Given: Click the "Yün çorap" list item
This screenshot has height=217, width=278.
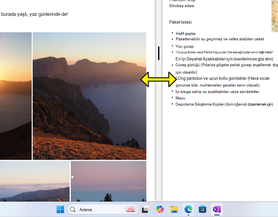Looking at the screenshot, I should [x=184, y=46].
